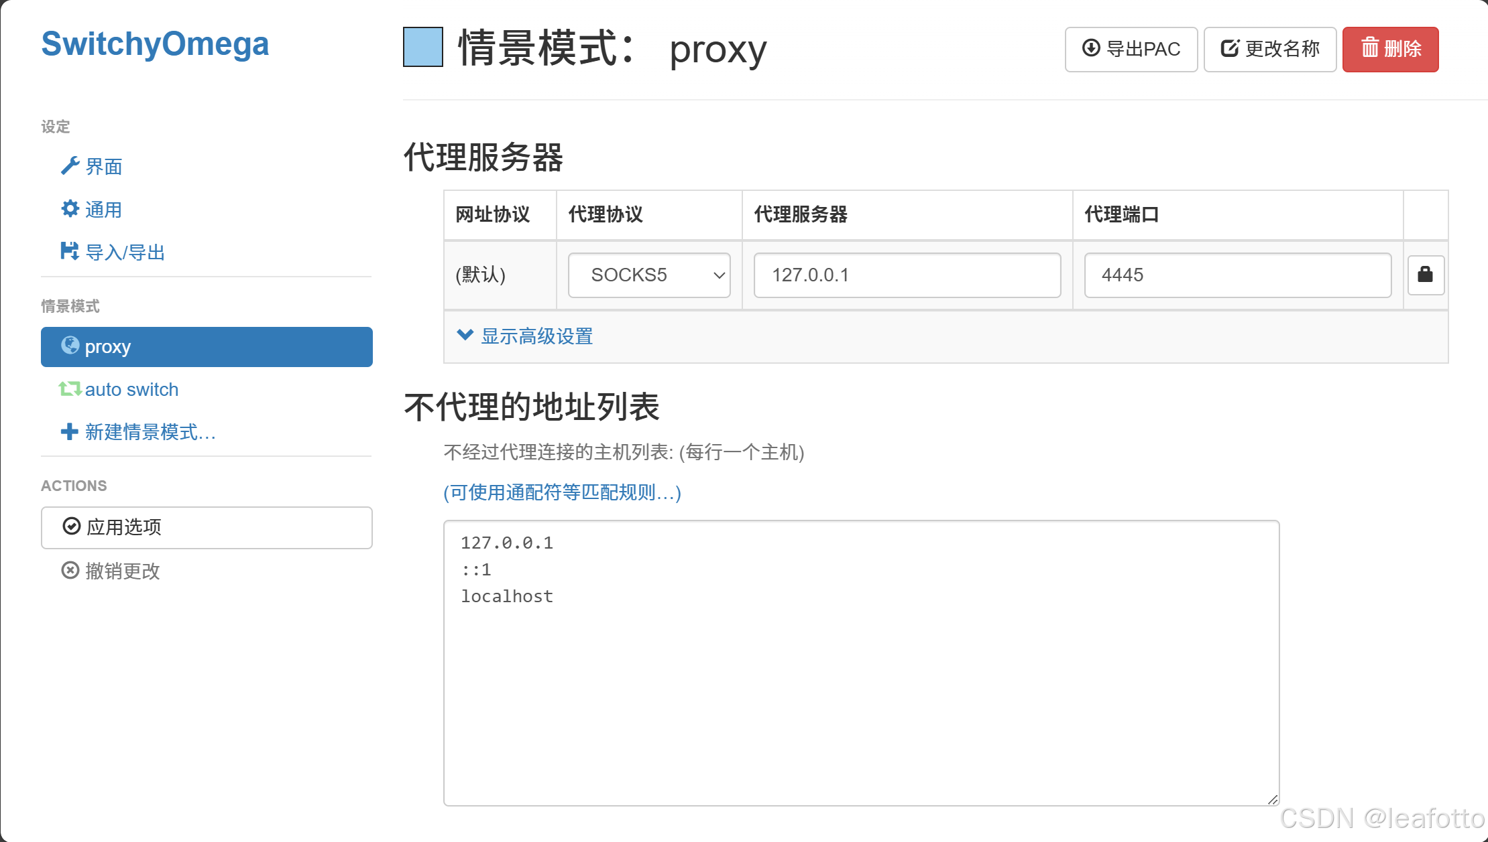Click the 更改名称 rename button
Image resolution: width=1488 pixels, height=842 pixels.
(1269, 49)
